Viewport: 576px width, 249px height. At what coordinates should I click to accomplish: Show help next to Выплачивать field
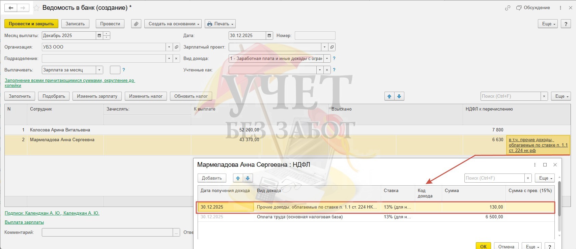click(124, 70)
